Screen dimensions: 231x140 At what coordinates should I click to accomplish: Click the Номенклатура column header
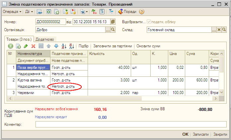click(x=33, y=54)
